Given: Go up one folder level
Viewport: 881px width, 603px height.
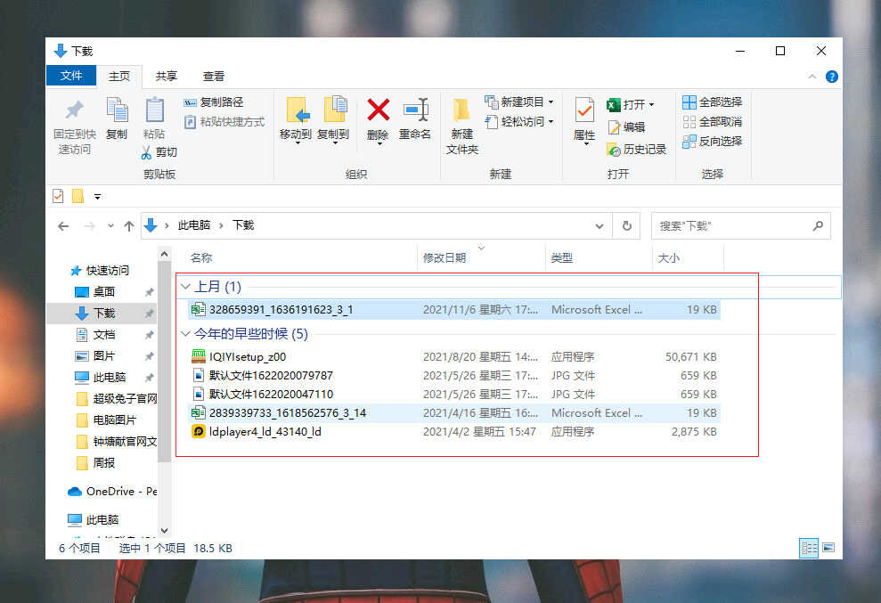Looking at the screenshot, I should click(129, 226).
